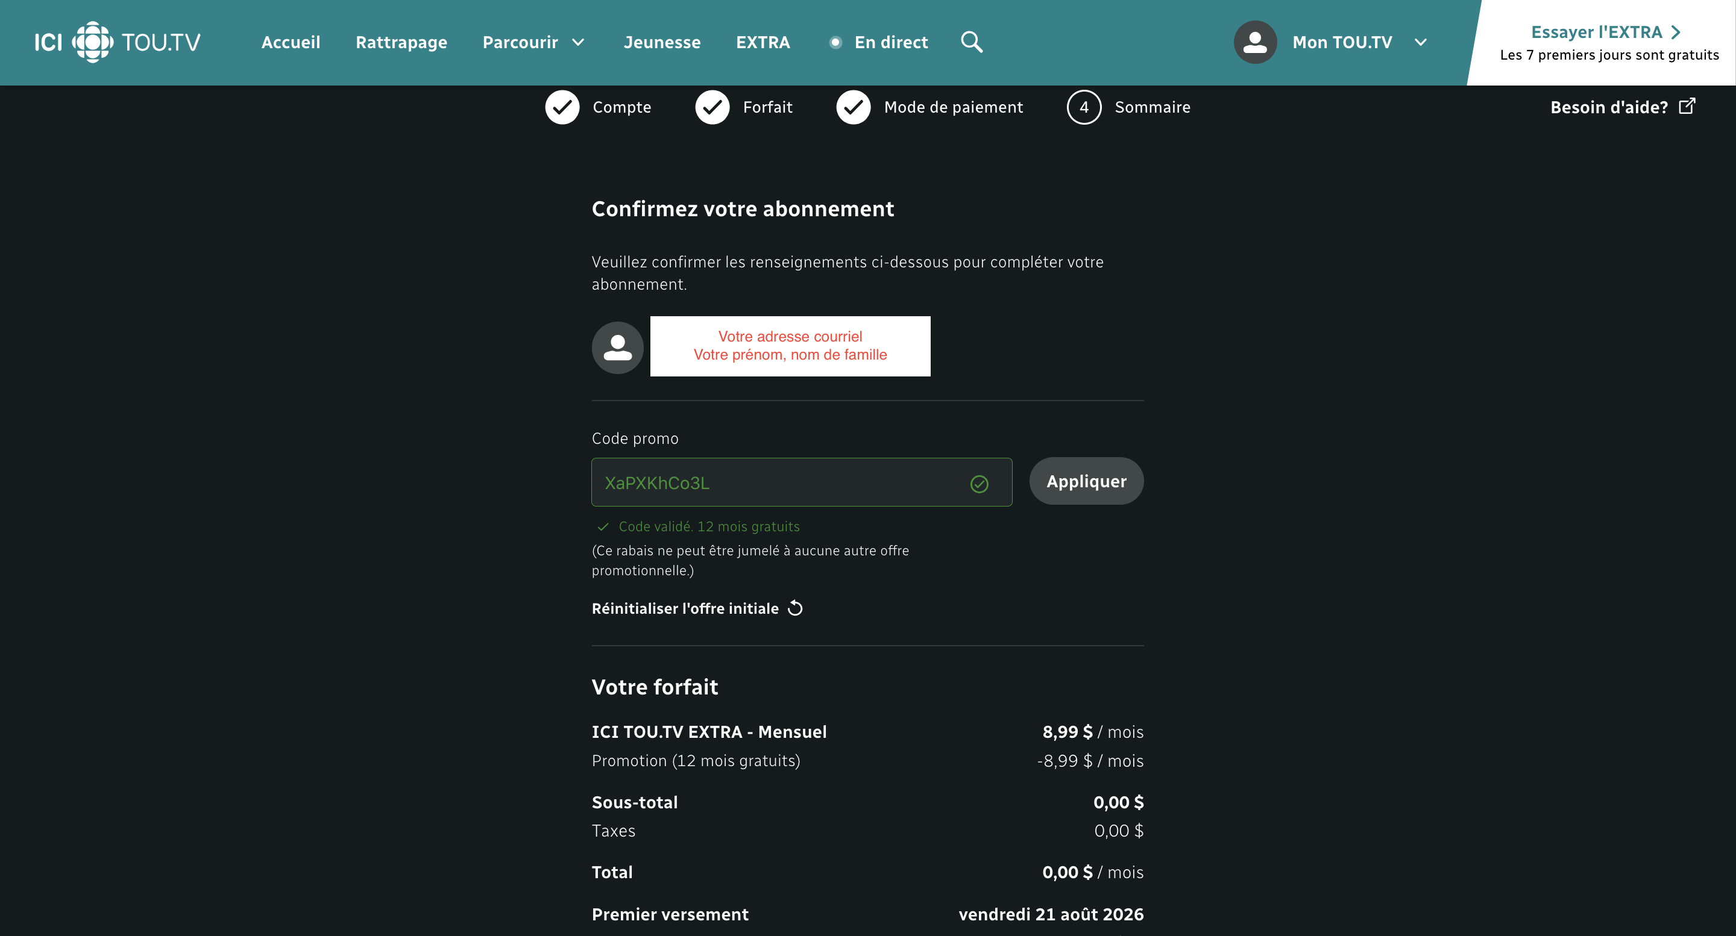1736x936 pixels.
Task: Click the green validation check in promo field
Action: point(979,484)
